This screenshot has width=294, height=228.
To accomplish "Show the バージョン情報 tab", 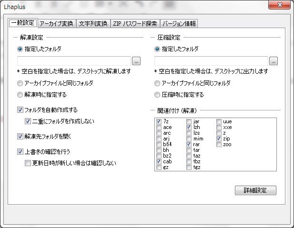I will point(179,24).
